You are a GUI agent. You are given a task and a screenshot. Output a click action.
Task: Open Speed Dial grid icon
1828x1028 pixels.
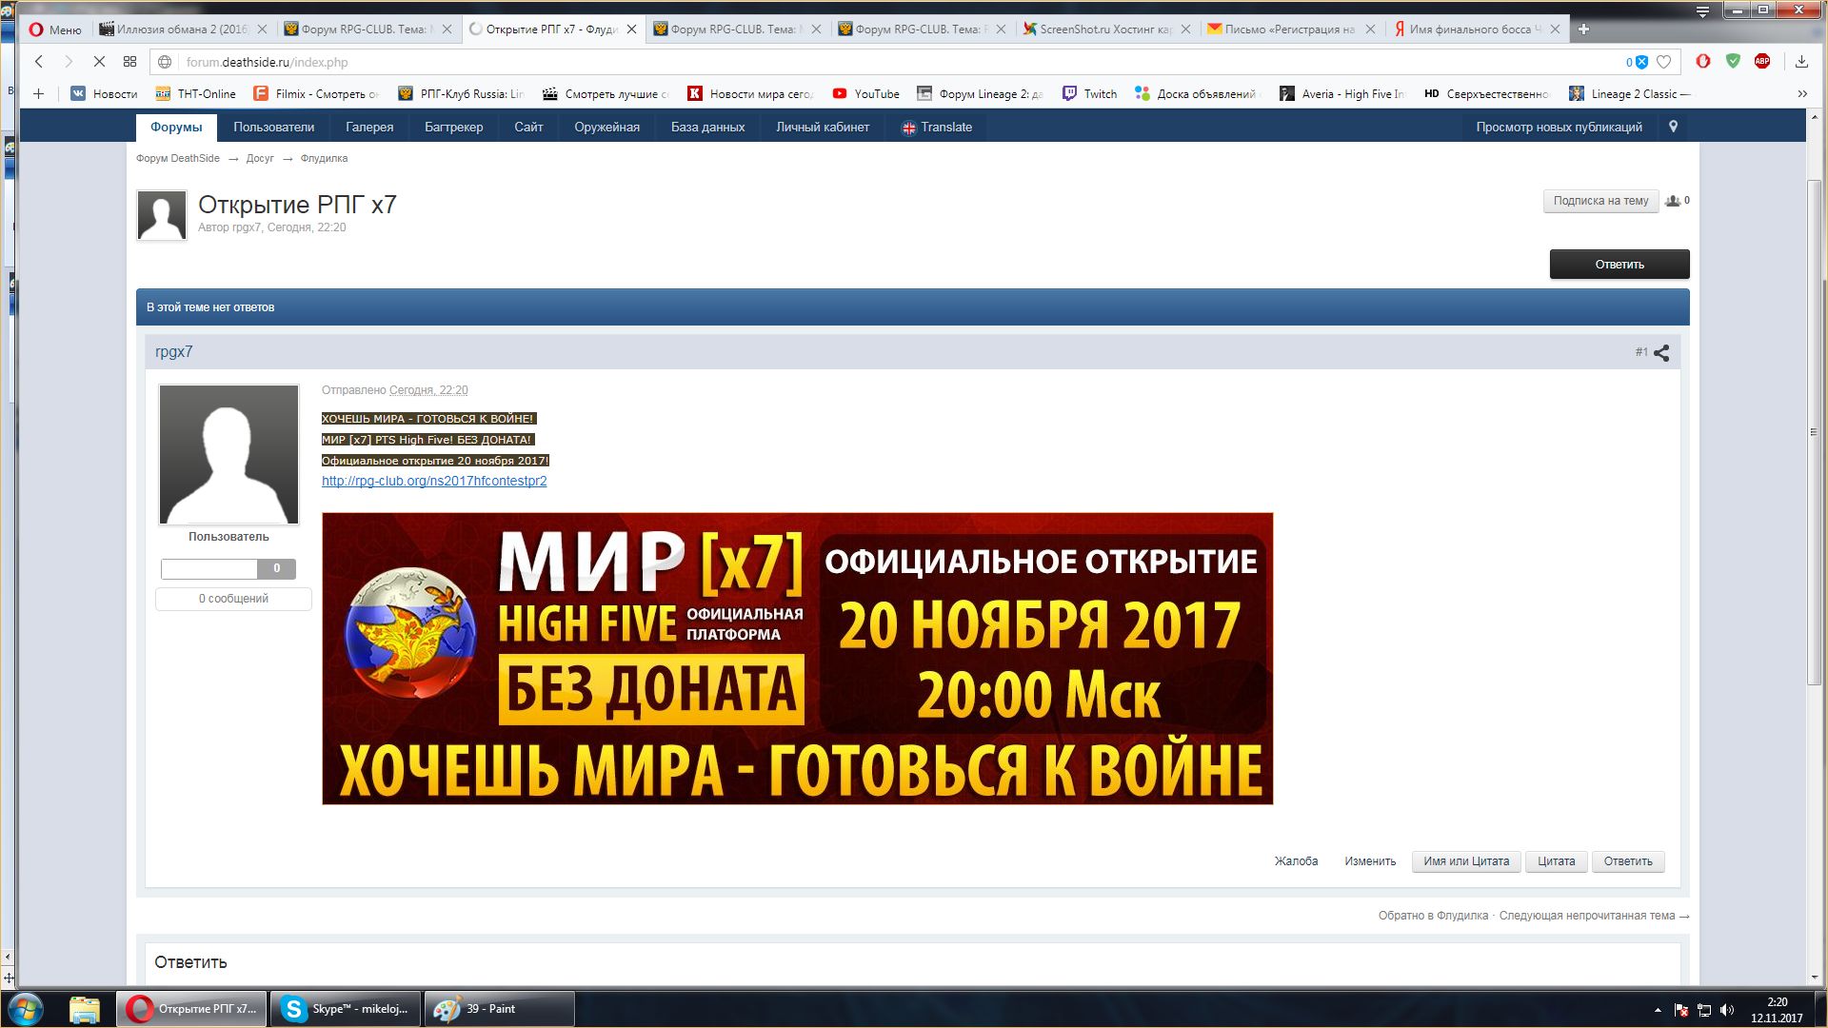pos(130,62)
